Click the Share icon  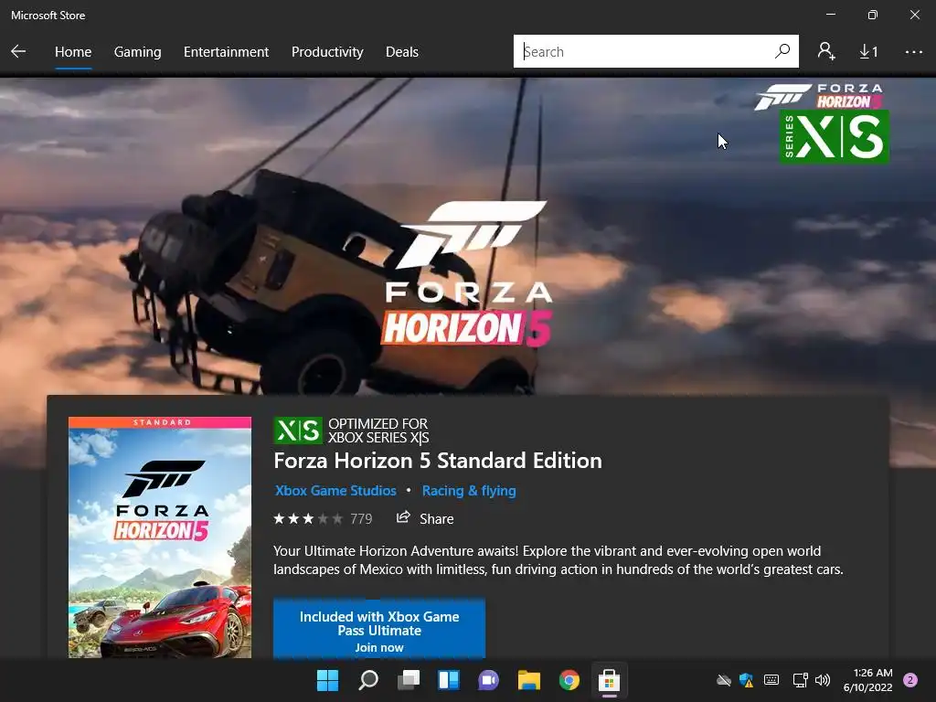(x=403, y=517)
